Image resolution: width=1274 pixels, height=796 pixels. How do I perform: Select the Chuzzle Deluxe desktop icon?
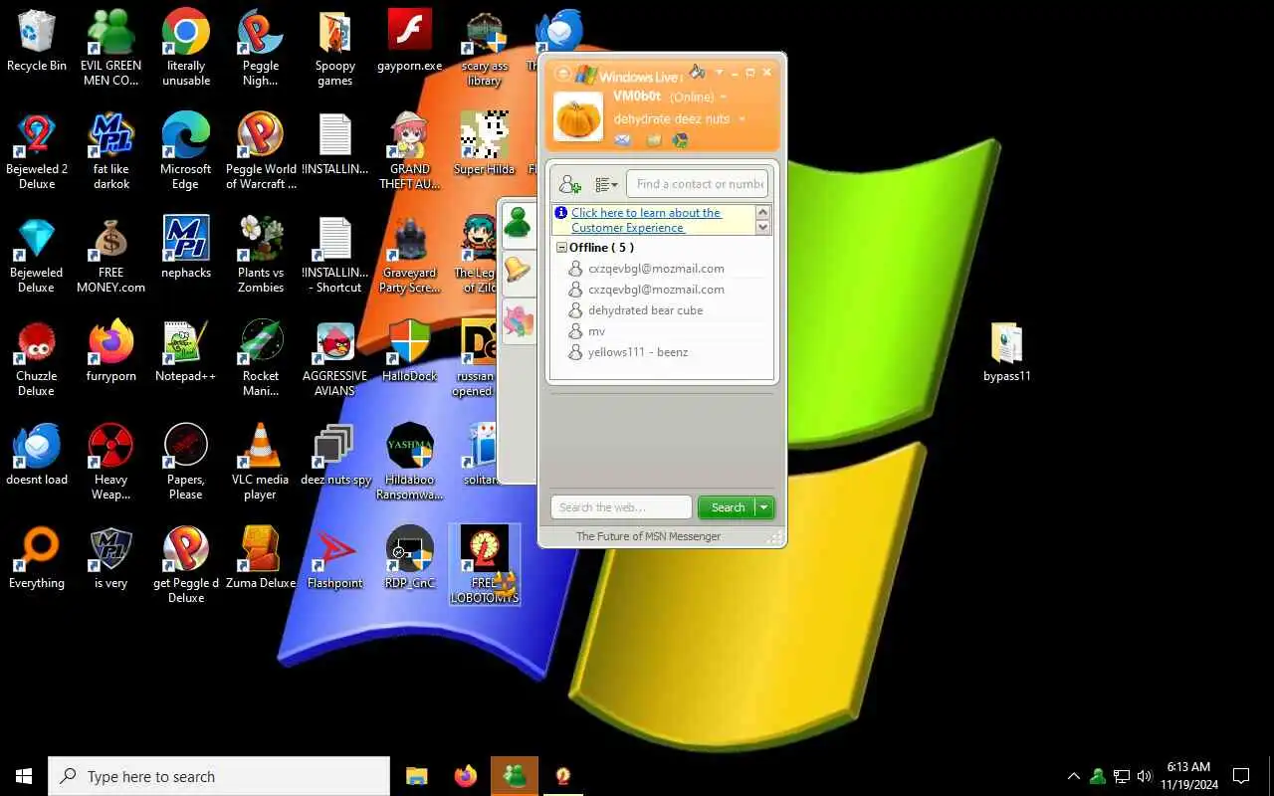(x=37, y=358)
